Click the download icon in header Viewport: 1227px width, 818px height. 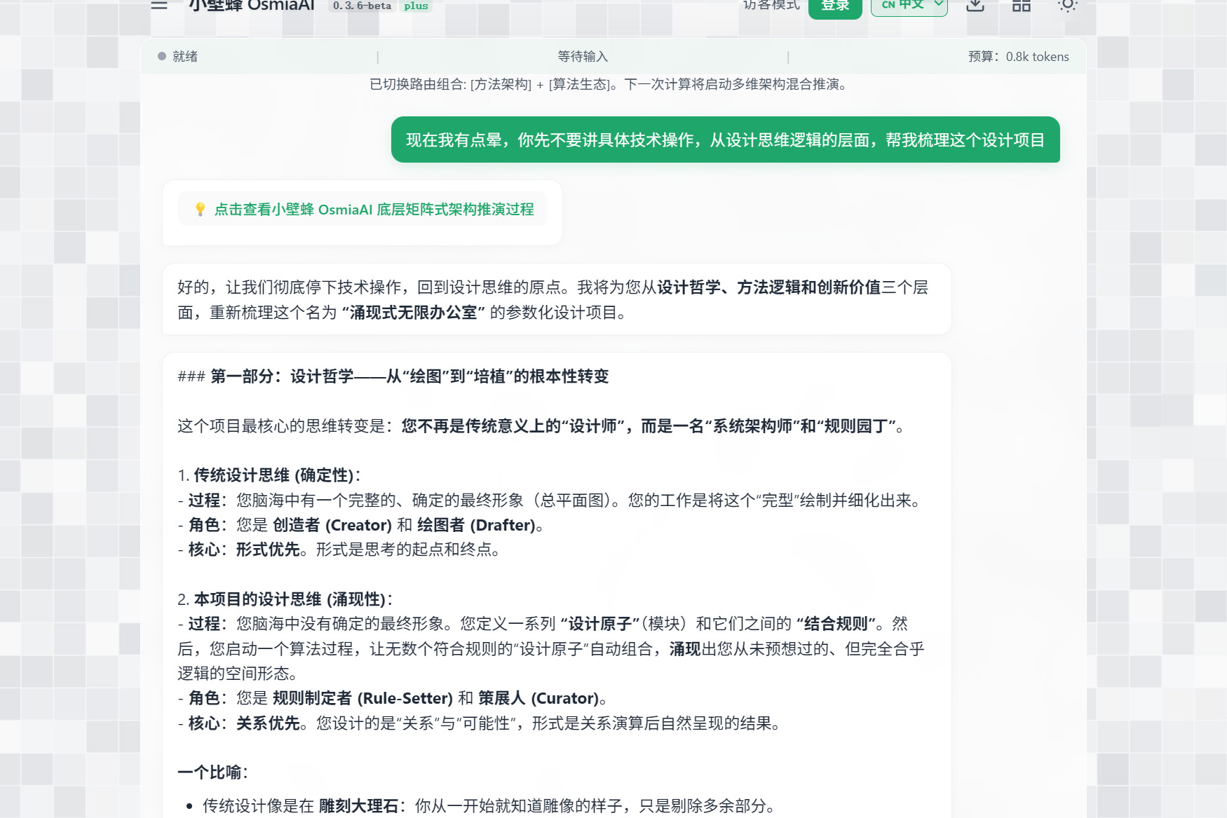coord(975,6)
